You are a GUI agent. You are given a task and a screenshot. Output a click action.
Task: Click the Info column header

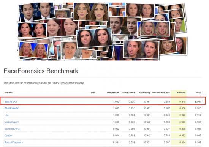93,92
